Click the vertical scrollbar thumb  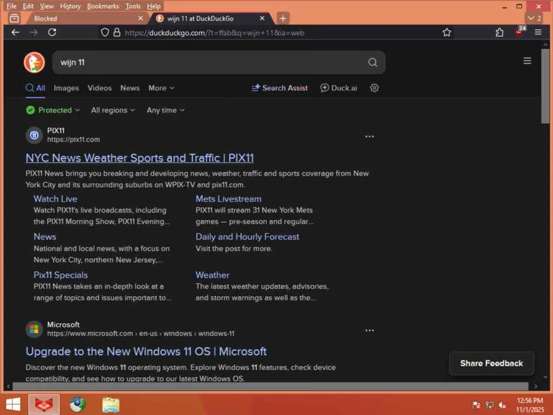point(545,86)
